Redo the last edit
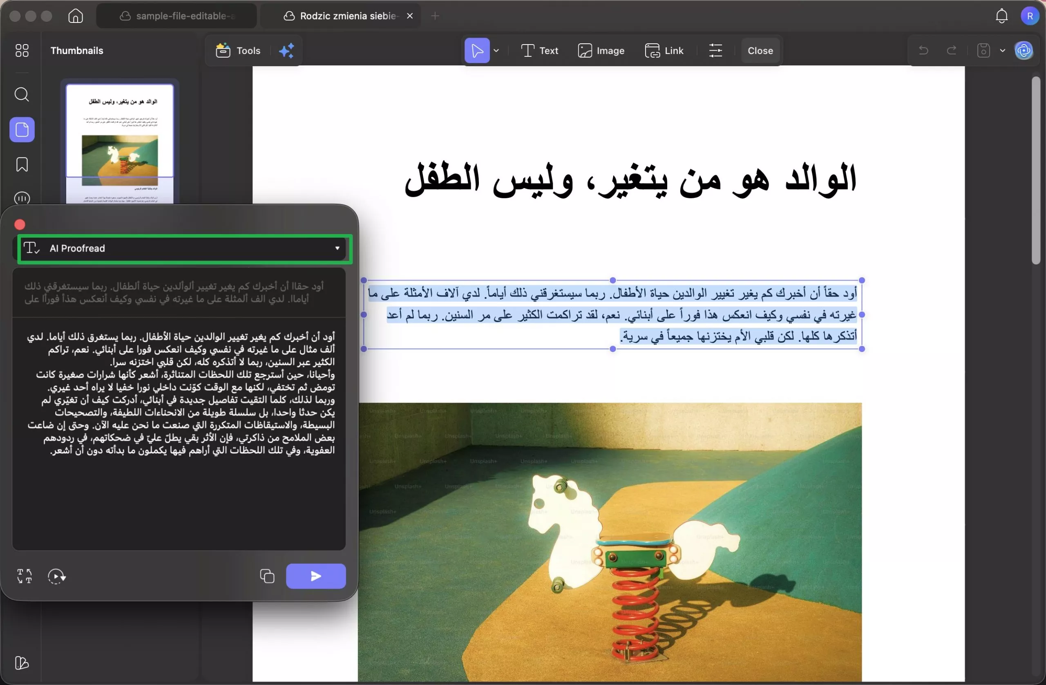Viewport: 1046px width, 685px height. click(951, 50)
